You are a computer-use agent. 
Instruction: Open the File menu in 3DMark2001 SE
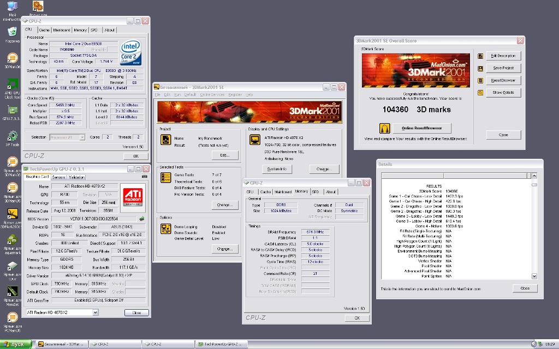click(x=157, y=95)
